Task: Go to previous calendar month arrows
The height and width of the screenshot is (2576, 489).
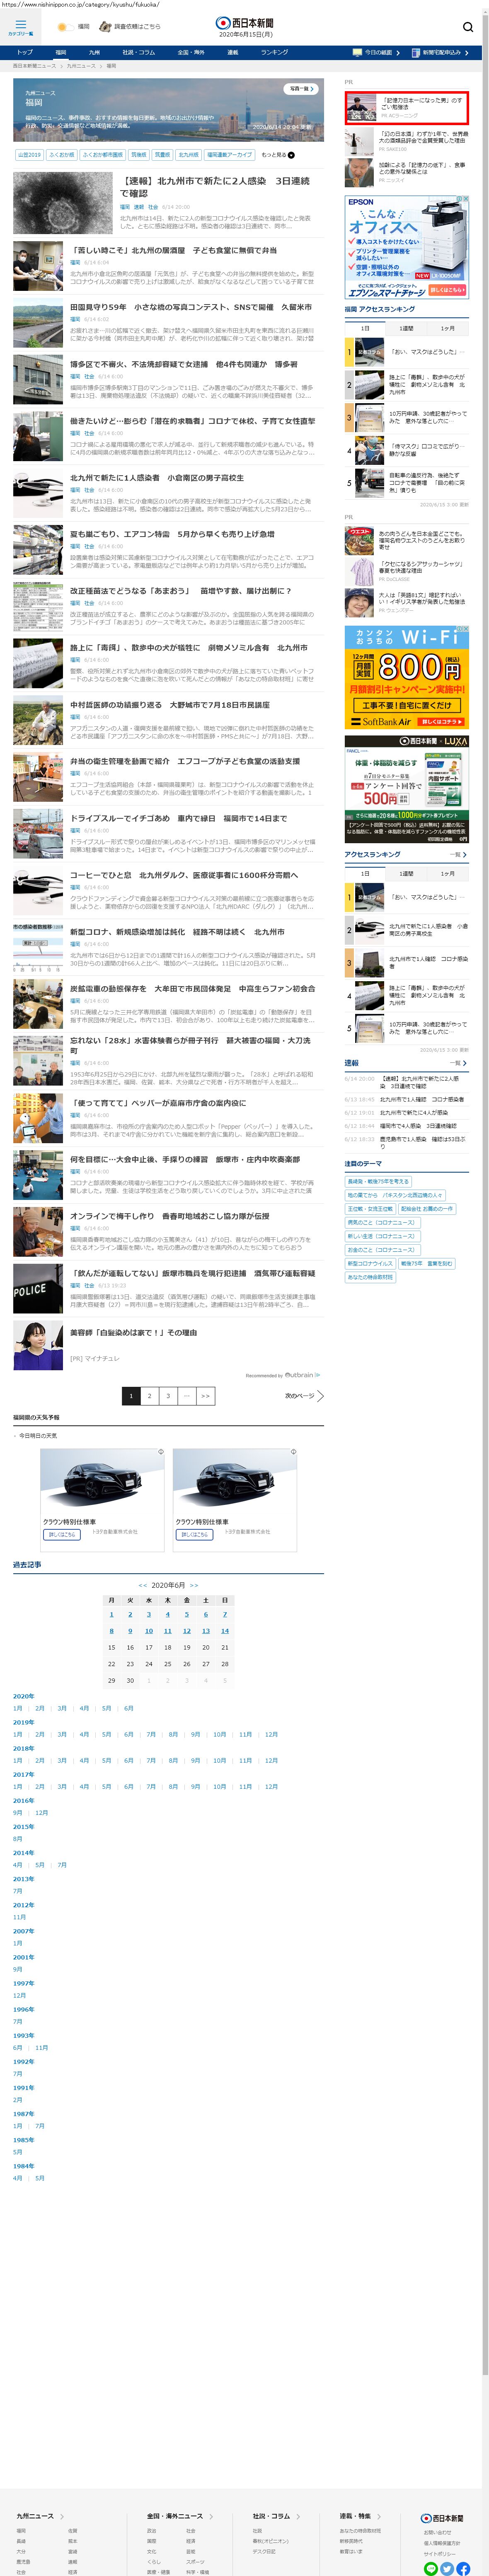Action: 142,1585
